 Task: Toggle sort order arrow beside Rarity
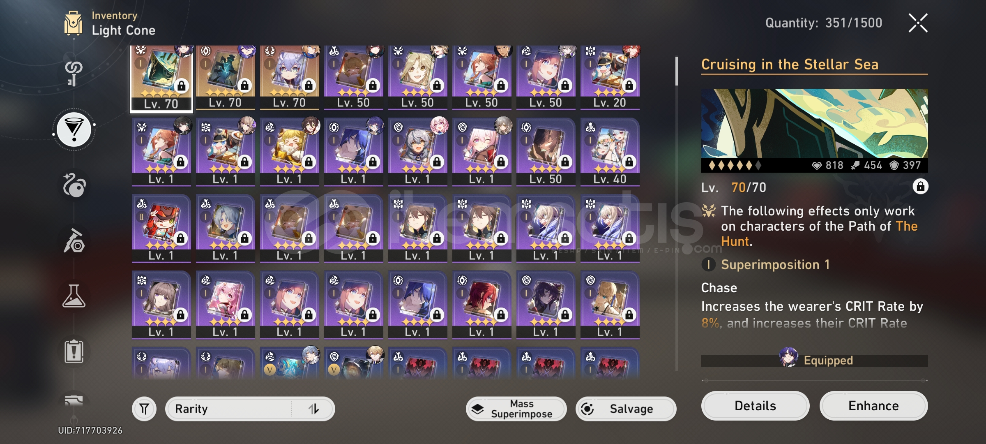coord(314,409)
